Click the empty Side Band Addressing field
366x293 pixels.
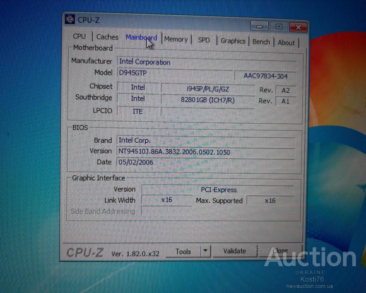point(167,211)
